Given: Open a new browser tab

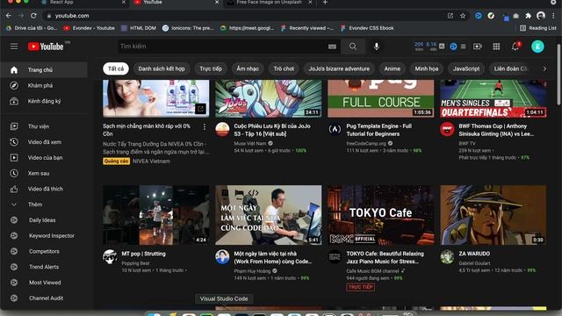Looking at the screenshot, I should tap(325, 3).
